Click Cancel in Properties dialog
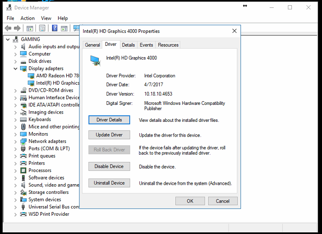This screenshot has height=234, width=322. pyautogui.click(x=223, y=201)
